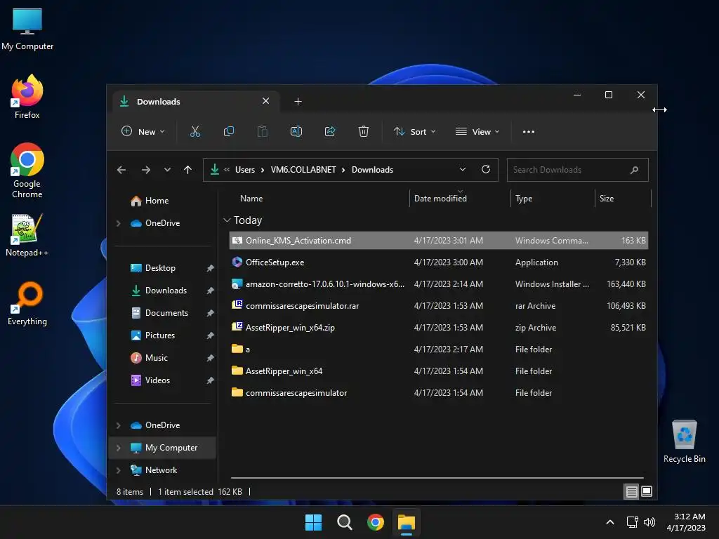This screenshot has height=539, width=719.
Task: Refresh the Downloads folder view
Action: coord(486,170)
